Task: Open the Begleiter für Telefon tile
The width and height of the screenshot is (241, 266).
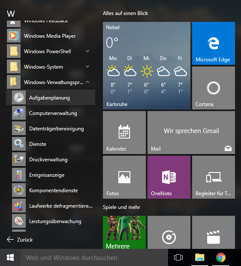Action: click(214, 177)
